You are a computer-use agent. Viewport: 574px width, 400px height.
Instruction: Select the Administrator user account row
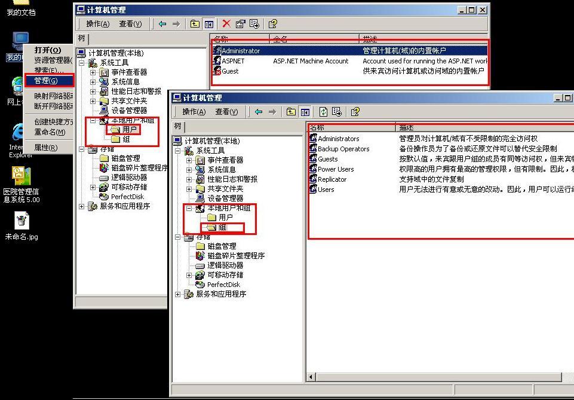click(x=349, y=51)
